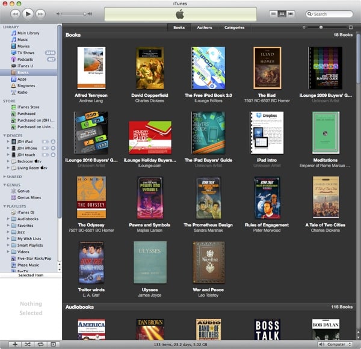Viewport: 361px width, 349px height.
Task: Open the Phase Music playlist
Action: 28,265
